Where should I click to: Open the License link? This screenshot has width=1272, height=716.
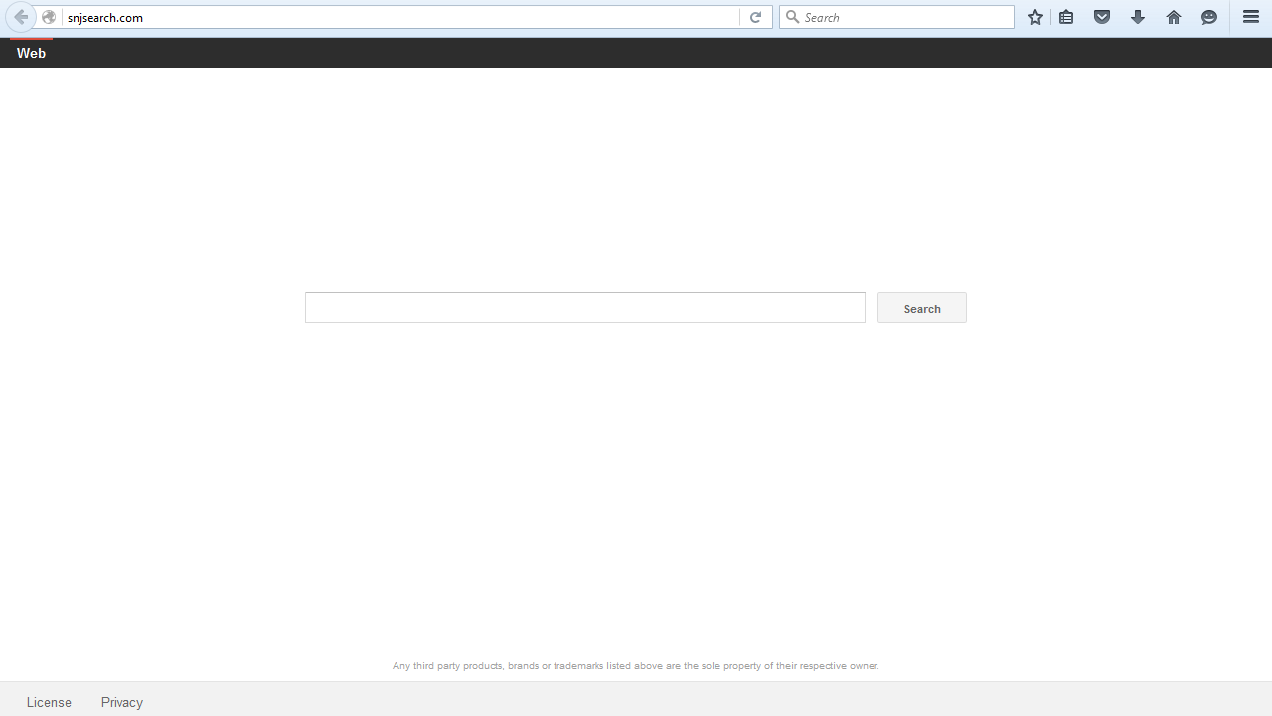point(49,702)
